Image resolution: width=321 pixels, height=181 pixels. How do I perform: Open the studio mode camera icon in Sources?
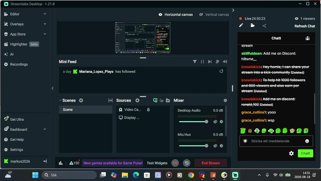tap(162, 100)
